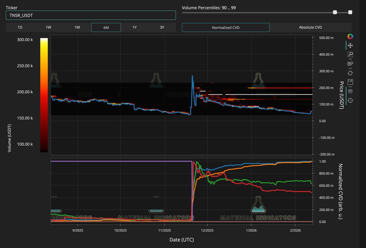Toggle the Hover tooltip tool

tap(350, 91)
